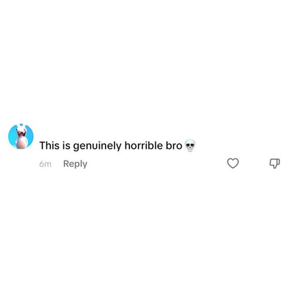The image size is (293, 293).
Task: Dislike the comment with thumbs-down icon
Action: 275,163
